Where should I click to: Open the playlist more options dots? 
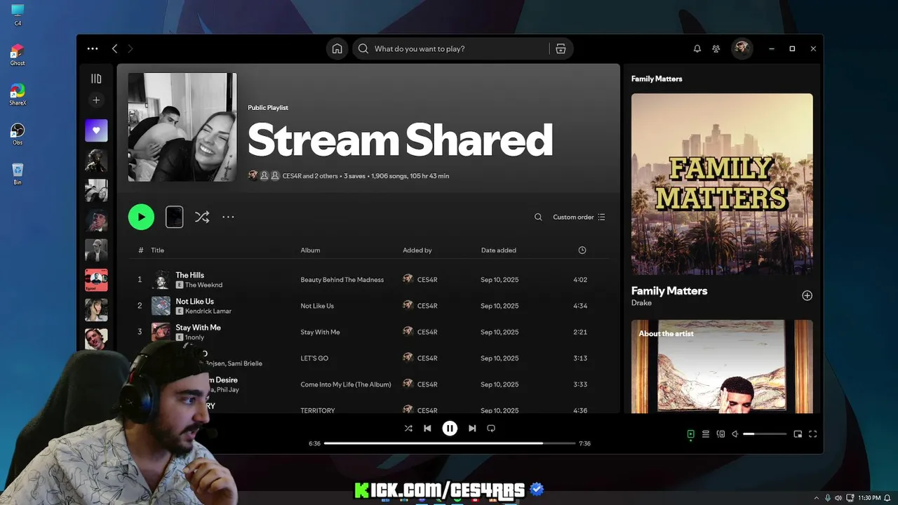click(x=228, y=217)
